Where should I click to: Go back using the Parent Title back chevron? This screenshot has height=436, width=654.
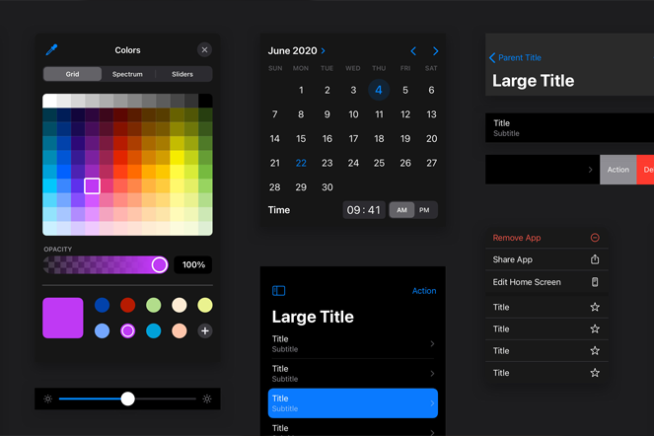[492, 57]
